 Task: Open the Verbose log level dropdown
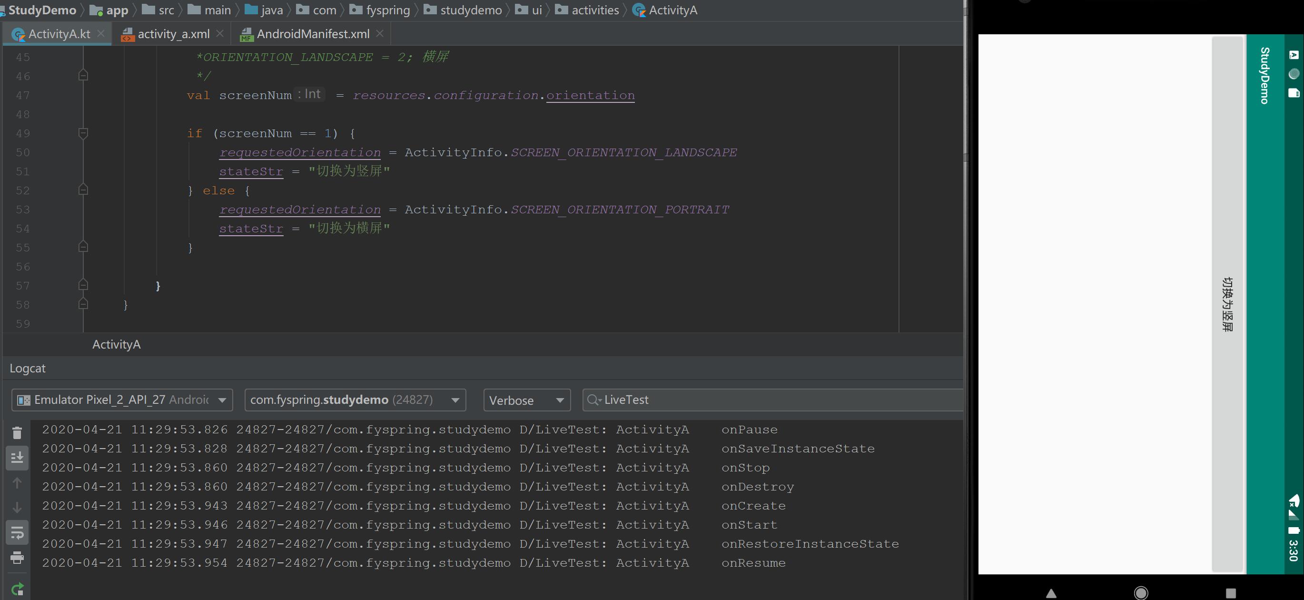(x=527, y=400)
